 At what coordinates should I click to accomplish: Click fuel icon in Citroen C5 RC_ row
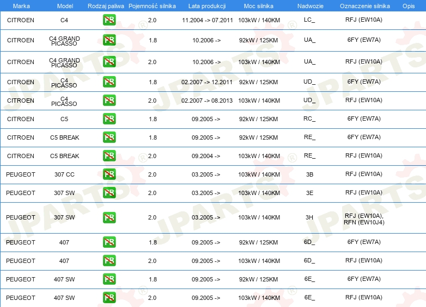coord(109,118)
